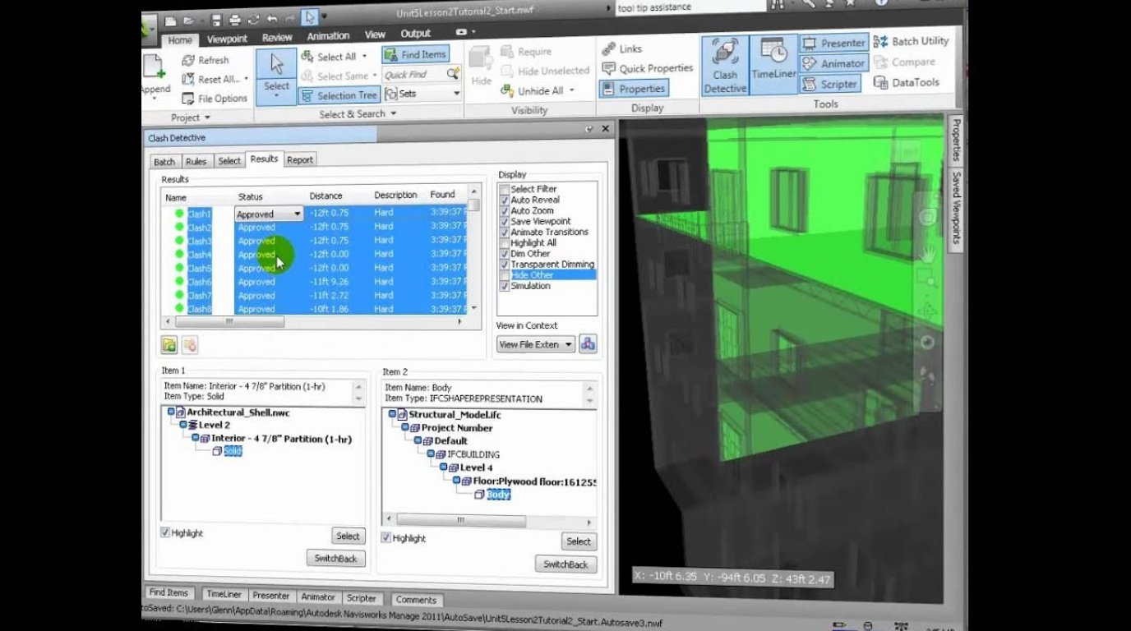Open the Scripter tool
Screen dimensions: 1131x631
(x=830, y=84)
